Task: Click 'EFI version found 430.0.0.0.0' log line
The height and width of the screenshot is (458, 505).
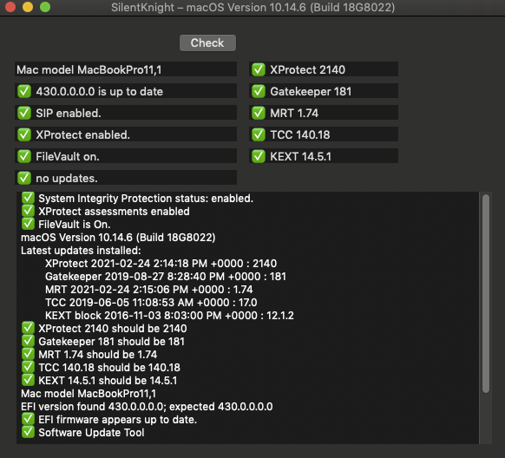Action: (x=147, y=407)
